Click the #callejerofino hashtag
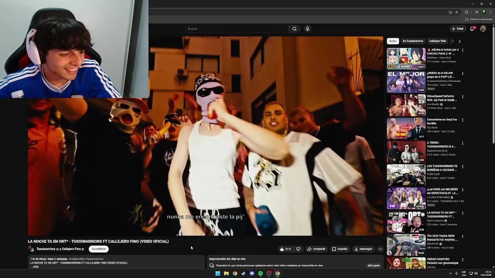 coord(77,259)
